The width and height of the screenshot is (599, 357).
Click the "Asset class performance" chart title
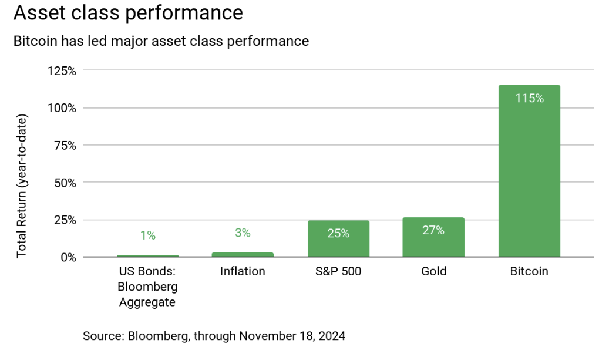[128, 14]
